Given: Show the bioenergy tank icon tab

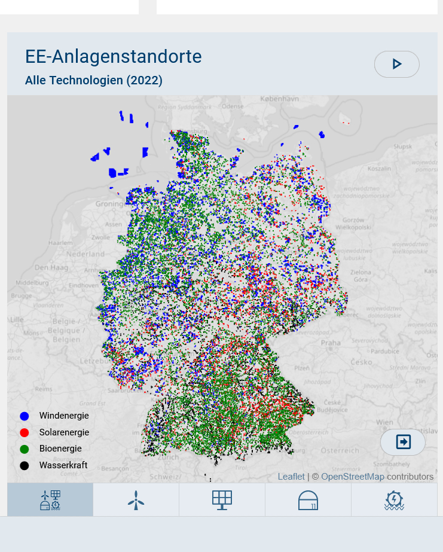Looking at the screenshot, I should (x=308, y=500).
